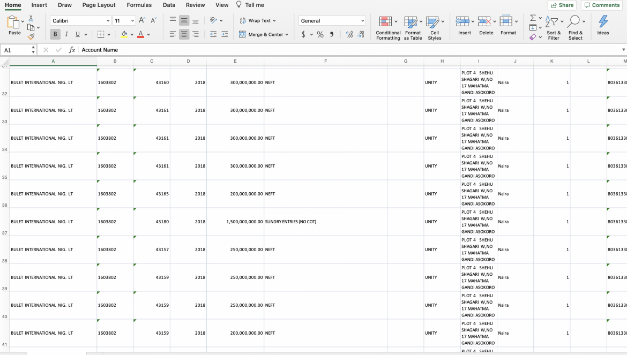Click the Clear eraser icon

click(533, 37)
